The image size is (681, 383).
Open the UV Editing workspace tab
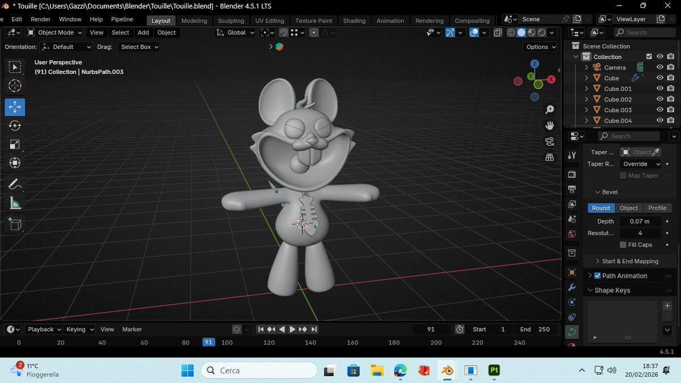click(x=270, y=20)
